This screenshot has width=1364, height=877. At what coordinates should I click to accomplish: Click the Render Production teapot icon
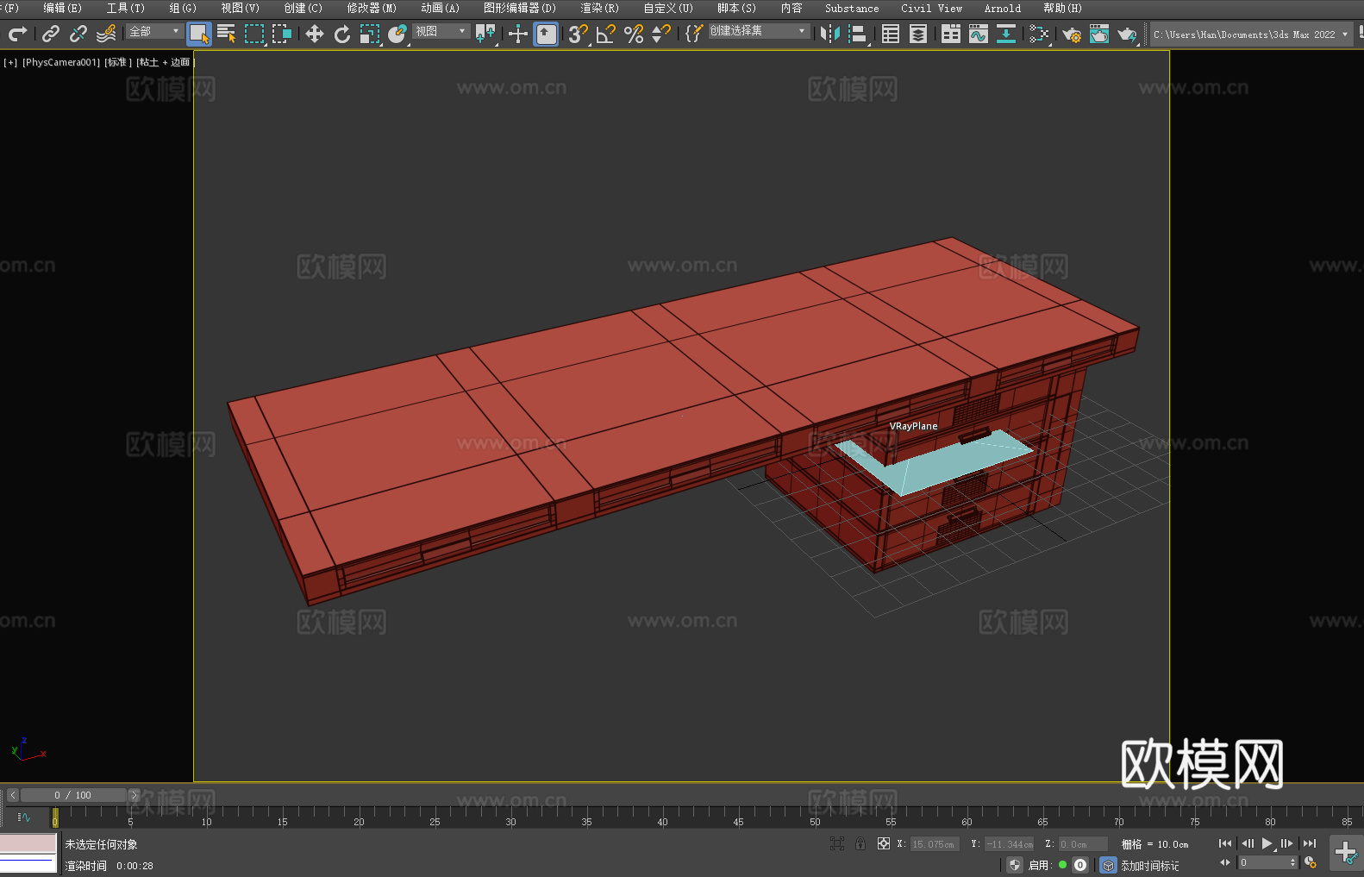pyautogui.click(x=1127, y=34)
